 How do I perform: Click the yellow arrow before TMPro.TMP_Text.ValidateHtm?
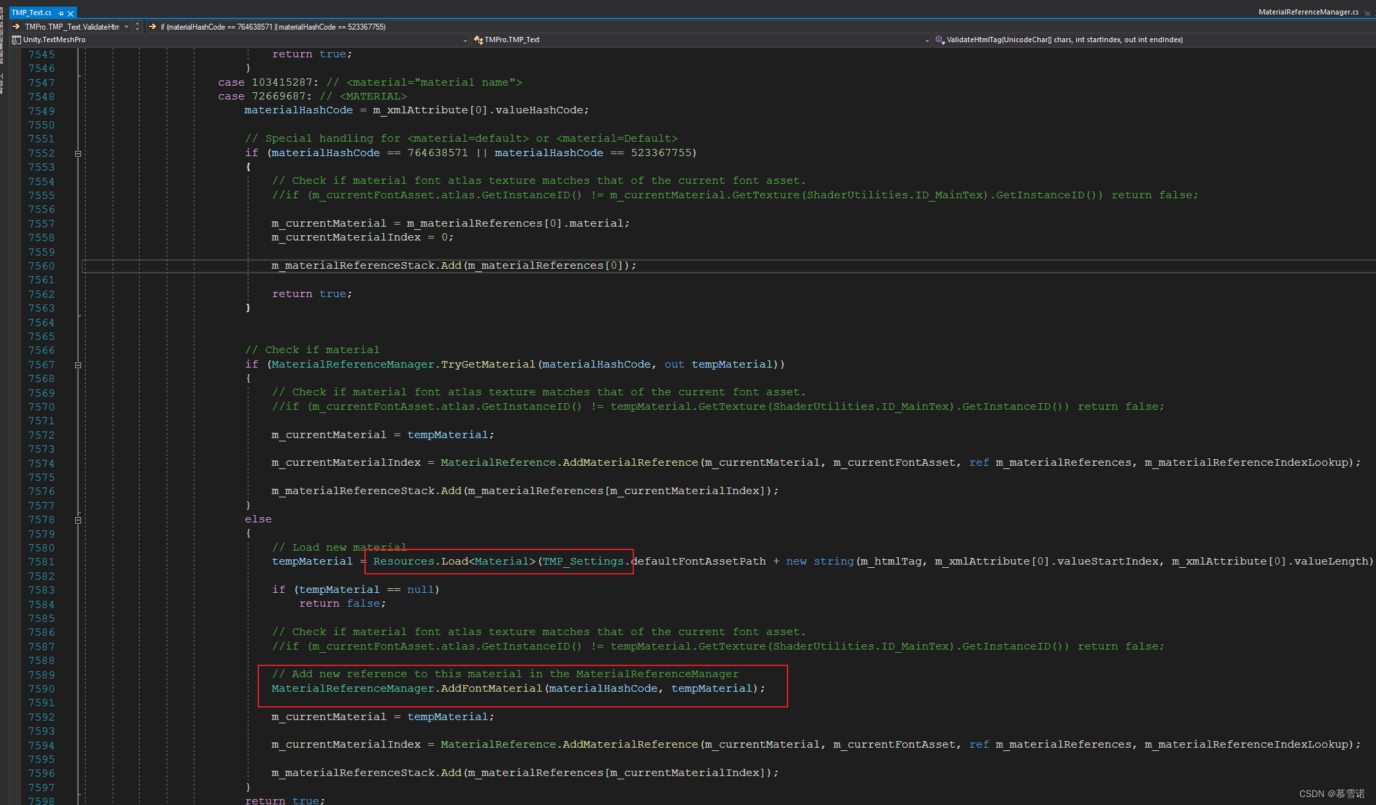(x=16, y=26)
